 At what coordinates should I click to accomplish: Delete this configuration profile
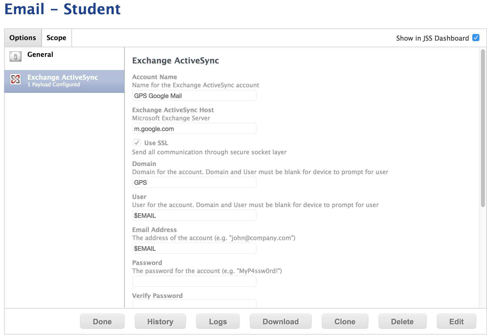(403, 322)
